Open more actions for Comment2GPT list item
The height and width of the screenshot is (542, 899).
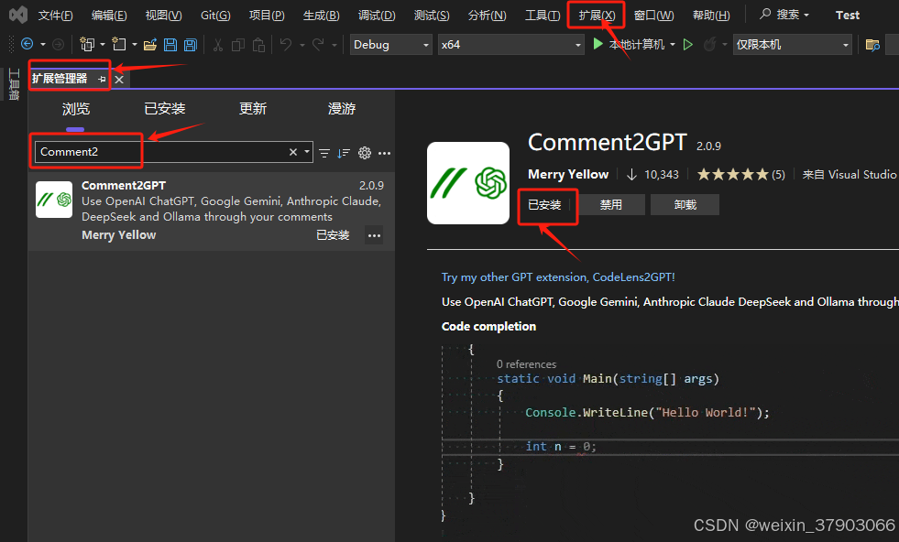[x=375, y=235]
